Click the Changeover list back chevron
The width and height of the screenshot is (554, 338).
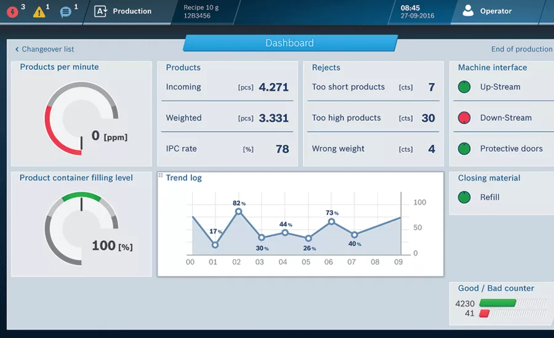tap(17, 49)
